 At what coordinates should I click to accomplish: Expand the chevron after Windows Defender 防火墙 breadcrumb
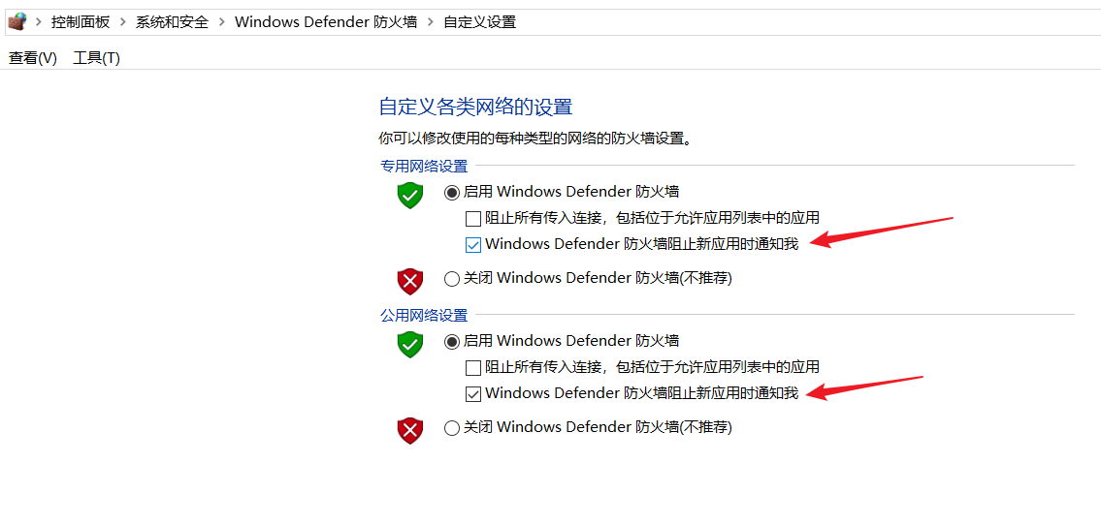[x=431, y=22]
